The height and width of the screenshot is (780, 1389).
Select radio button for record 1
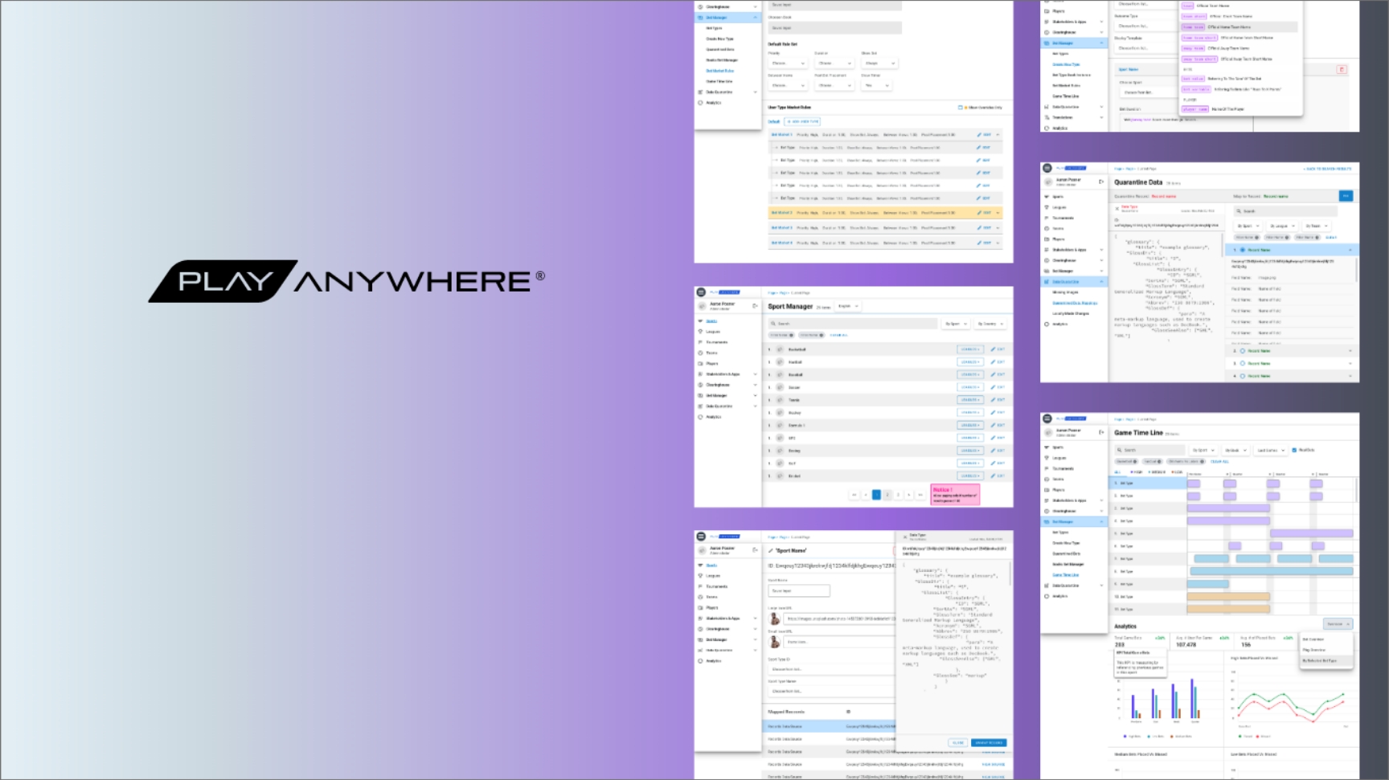point(1243,250)
